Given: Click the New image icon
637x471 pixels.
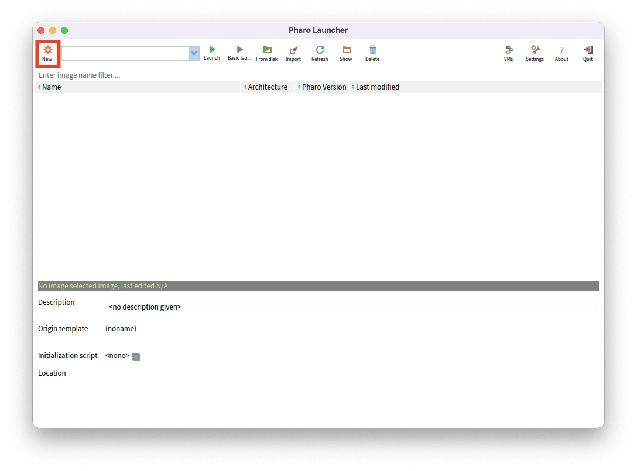Looking at the screenshot, I should click(47, 53).
